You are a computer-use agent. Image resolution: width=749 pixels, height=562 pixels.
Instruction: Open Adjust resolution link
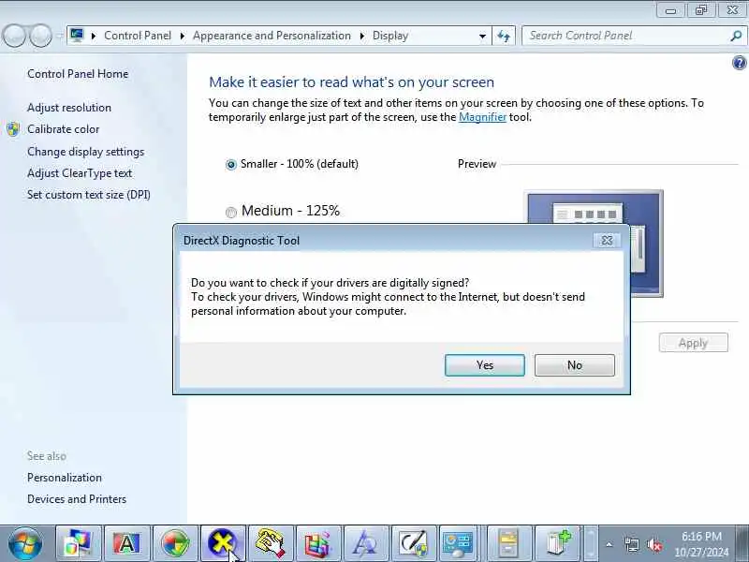[x=69, y=108]
